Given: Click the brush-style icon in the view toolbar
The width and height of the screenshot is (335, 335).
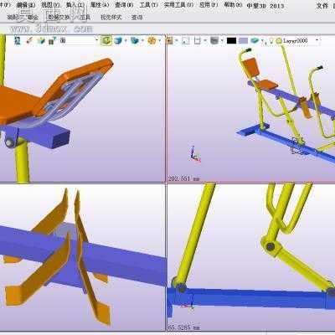Looking at the screenshot, I should point(29,41).
